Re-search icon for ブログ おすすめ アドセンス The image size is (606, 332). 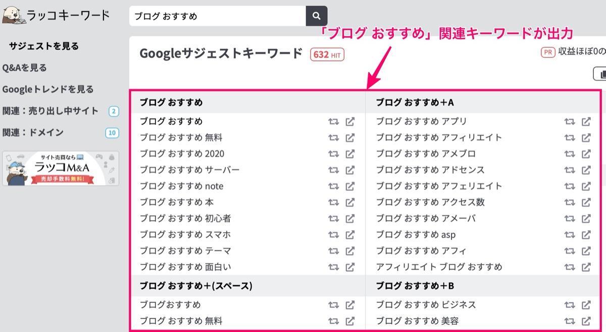coord(570,170)
